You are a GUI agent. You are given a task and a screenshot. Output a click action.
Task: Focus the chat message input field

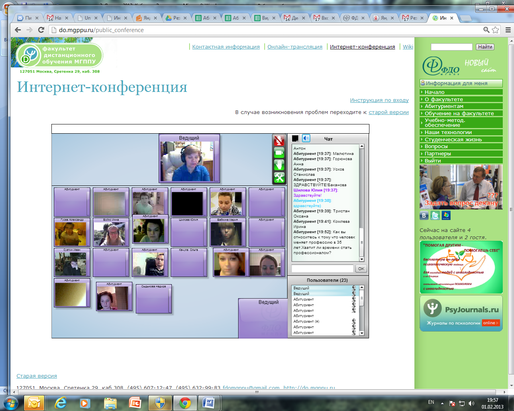(x=322, y=269)
